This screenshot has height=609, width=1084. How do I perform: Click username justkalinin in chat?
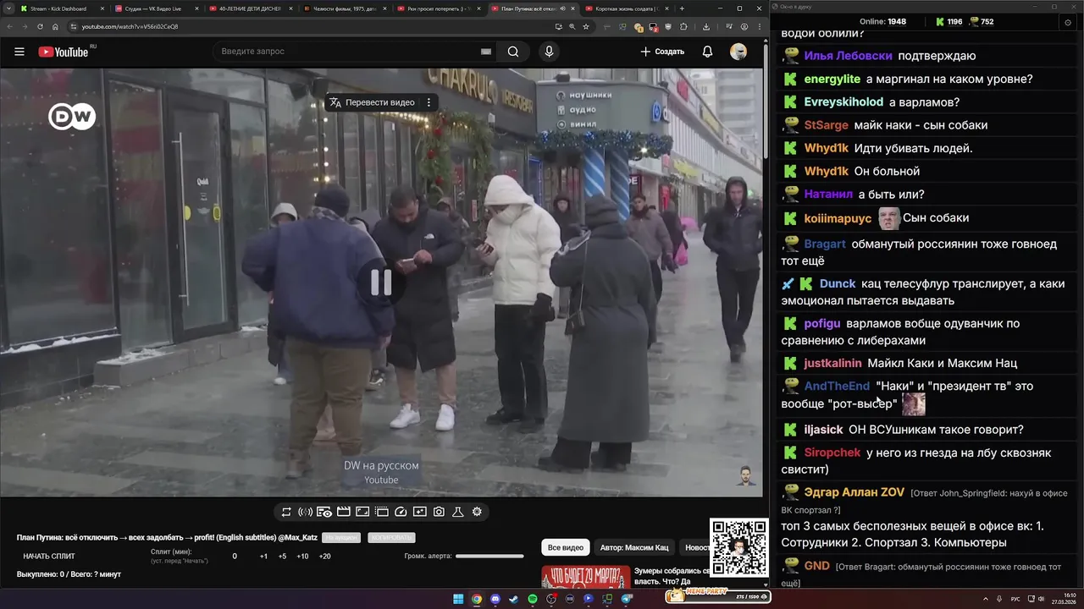832,364
